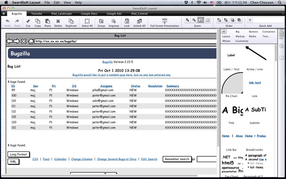
Task: Click the zoom in magnifier icon
Action: (x=187, y=20)
